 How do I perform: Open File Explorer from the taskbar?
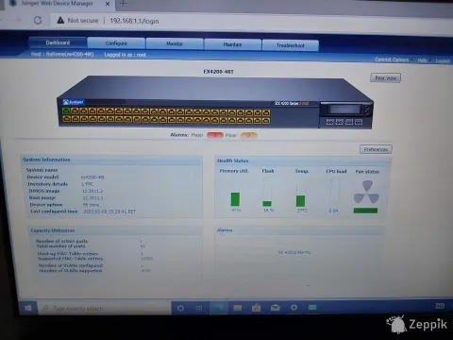pos(238,308)
